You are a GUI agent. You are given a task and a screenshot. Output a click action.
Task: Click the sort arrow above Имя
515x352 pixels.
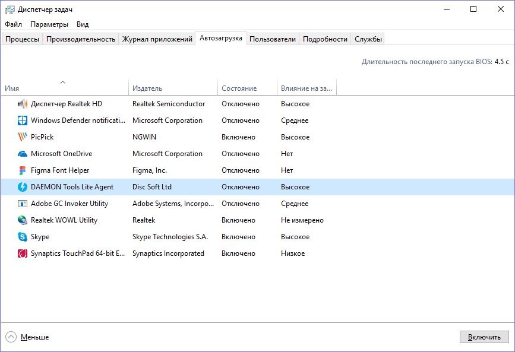point(63,82)
